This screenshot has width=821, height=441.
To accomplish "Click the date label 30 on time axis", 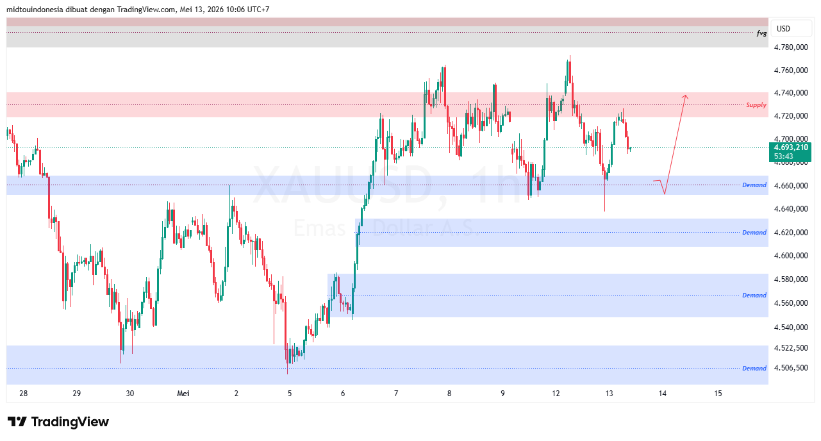I will (130, 394).
